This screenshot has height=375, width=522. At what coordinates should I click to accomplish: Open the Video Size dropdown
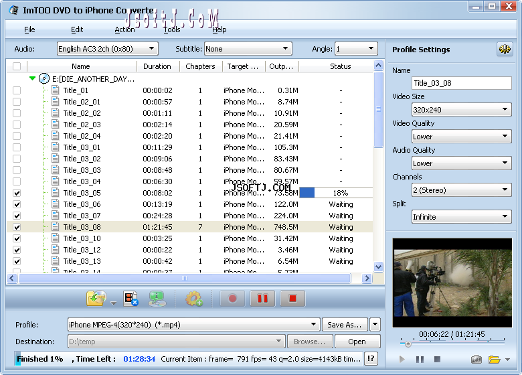coord(461,110)
